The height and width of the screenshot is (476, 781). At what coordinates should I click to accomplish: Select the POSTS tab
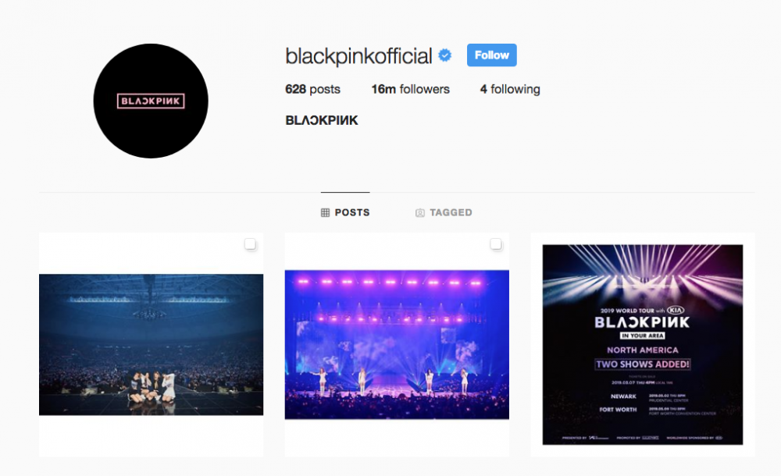tap(345, 212)
